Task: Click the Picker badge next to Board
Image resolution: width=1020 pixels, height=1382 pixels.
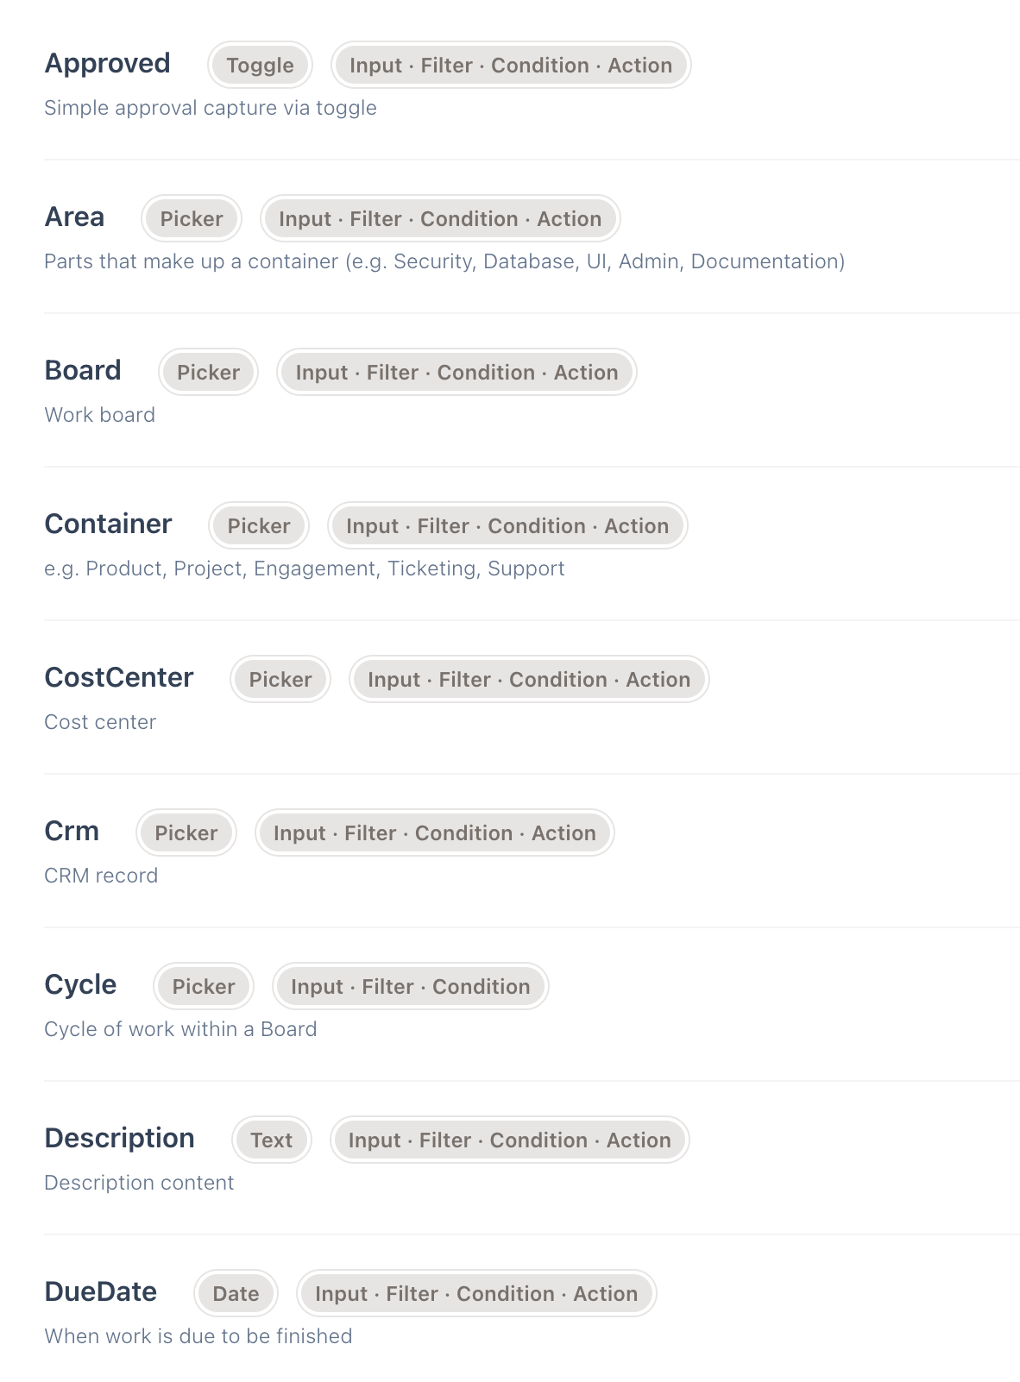Action: [208, 373]
